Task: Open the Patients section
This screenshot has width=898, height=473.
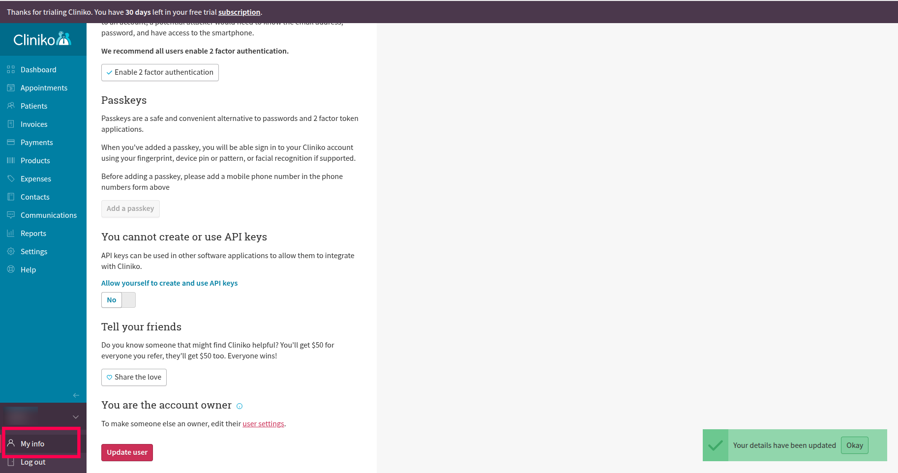Action: (x=43, y=106)
